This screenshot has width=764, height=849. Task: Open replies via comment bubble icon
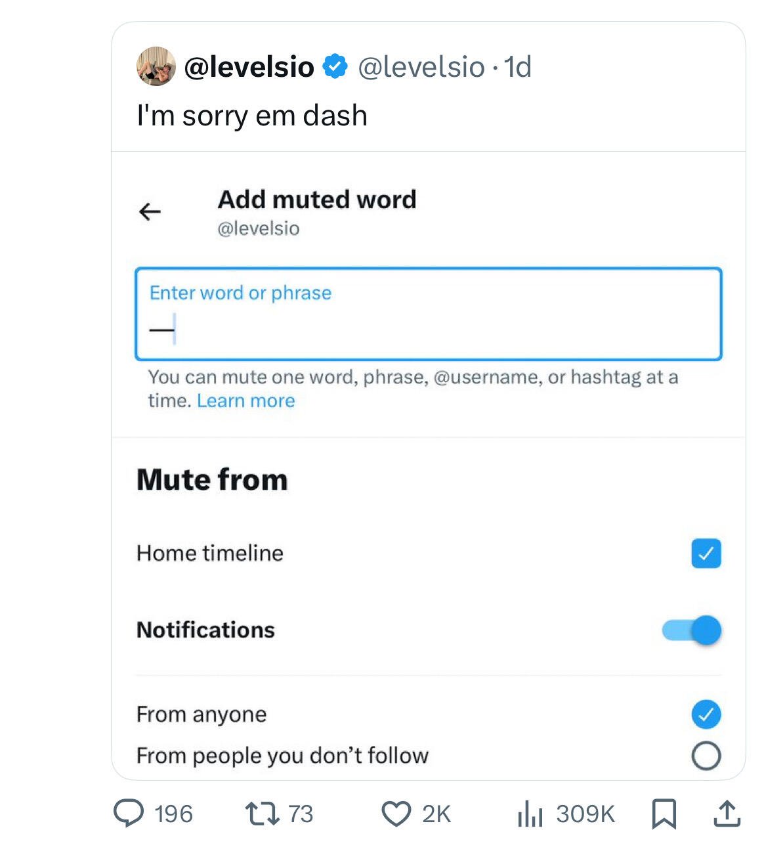(x=128, y=814)
